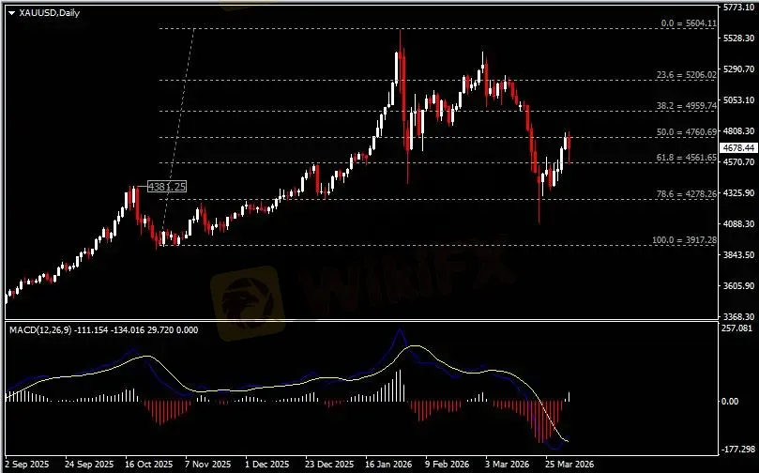Click the 78.6 = 4278.26 Fibonacci label
Viewport: 759px width, 473px height.
pos(686,194)
